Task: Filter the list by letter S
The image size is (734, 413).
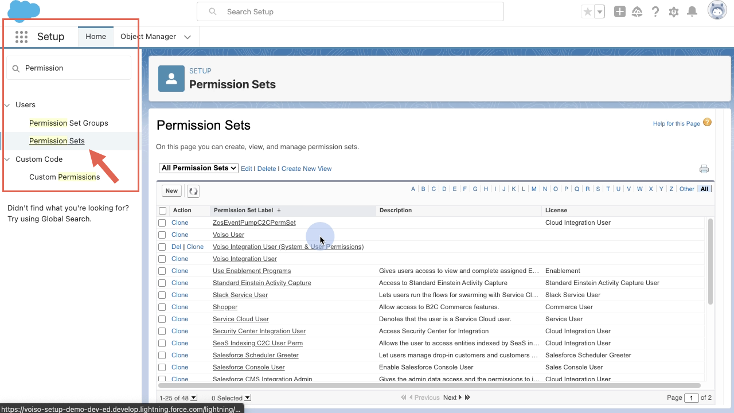Action: pyautogui.click(x=598, y=189)
